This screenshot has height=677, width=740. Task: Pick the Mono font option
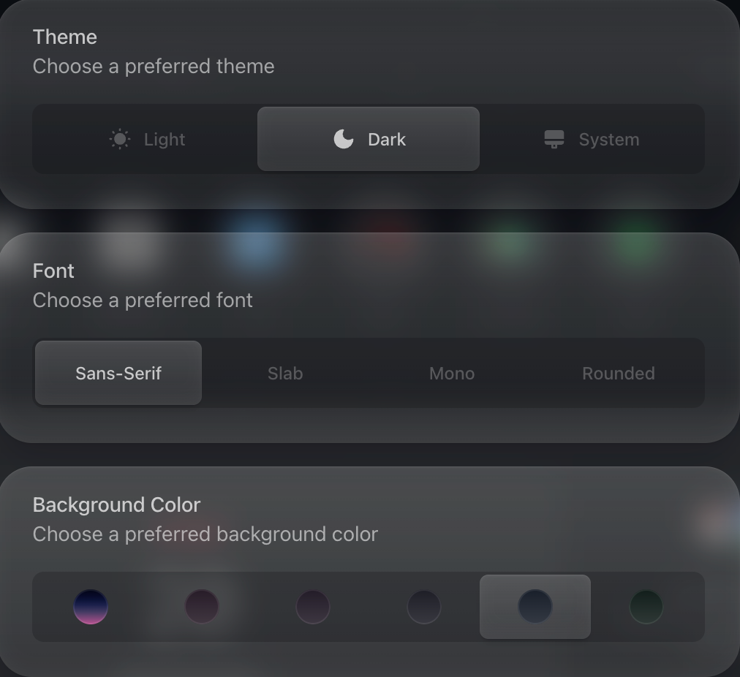pos(452,373)
